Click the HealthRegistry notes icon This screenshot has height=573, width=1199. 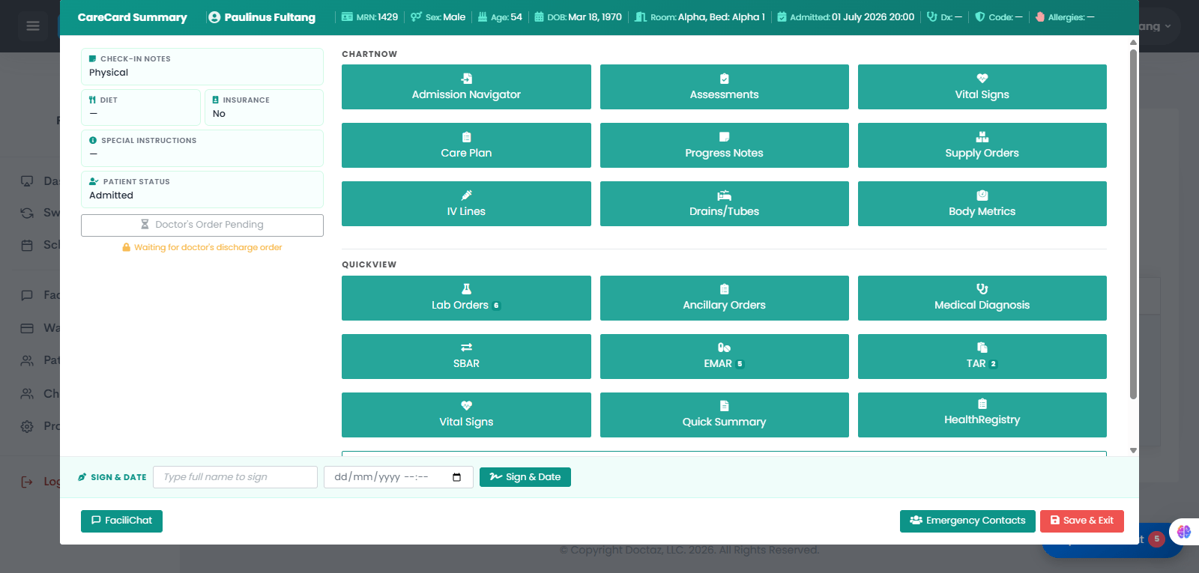982,404
